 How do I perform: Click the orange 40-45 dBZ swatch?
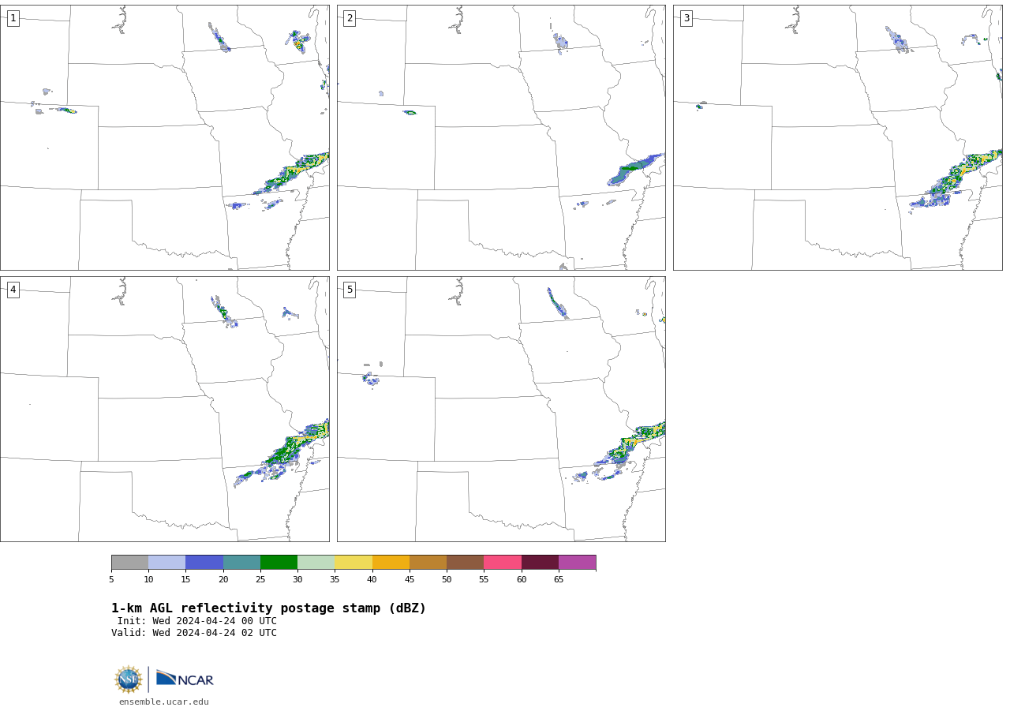point(391,562)
